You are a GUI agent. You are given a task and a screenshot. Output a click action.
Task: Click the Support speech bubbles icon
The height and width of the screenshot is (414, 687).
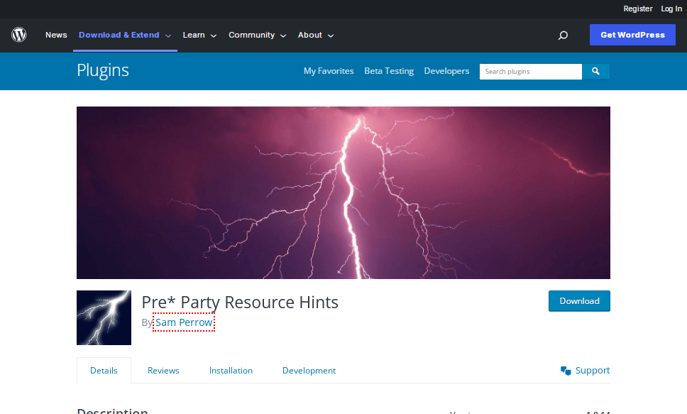(x=566, y=371)
